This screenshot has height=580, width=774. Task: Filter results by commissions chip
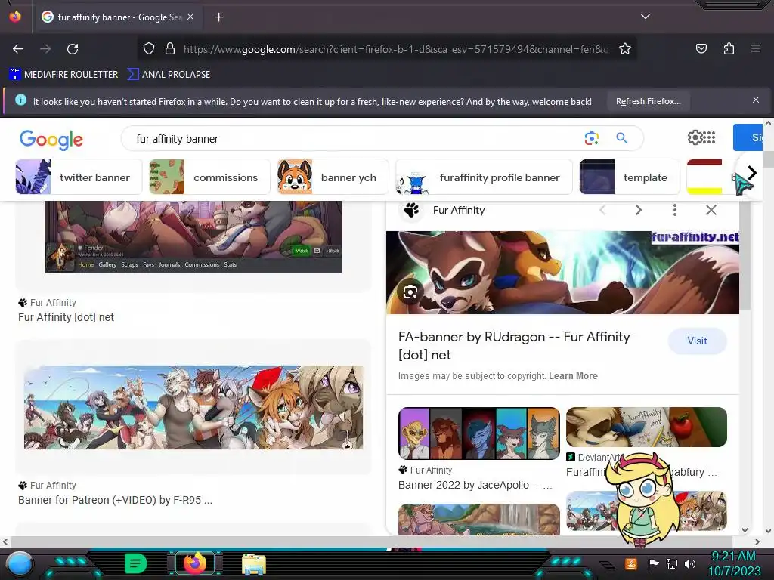click(x=210, y=177)
